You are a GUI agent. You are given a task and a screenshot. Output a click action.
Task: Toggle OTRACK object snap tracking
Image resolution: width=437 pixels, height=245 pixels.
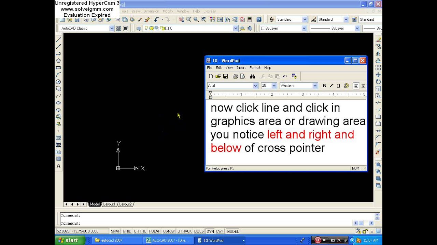point(184,231)
